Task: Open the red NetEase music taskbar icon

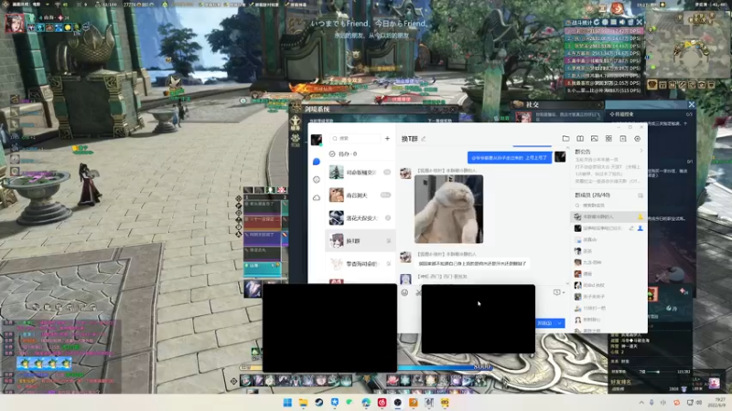Action: (382, 402)
